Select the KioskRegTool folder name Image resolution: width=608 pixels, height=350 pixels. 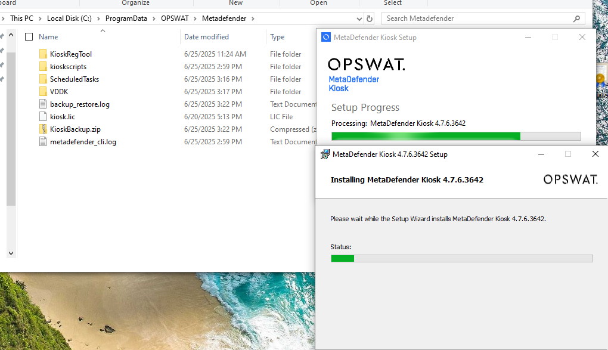point(71,54)
